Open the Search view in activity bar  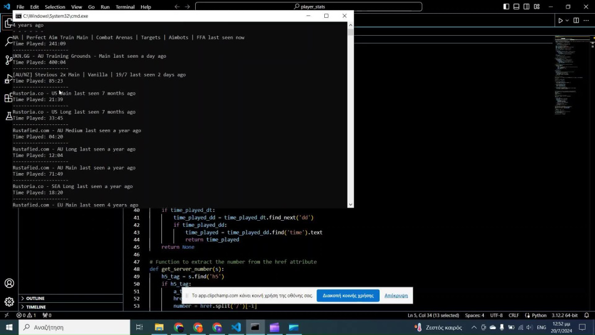pos(8,41)
